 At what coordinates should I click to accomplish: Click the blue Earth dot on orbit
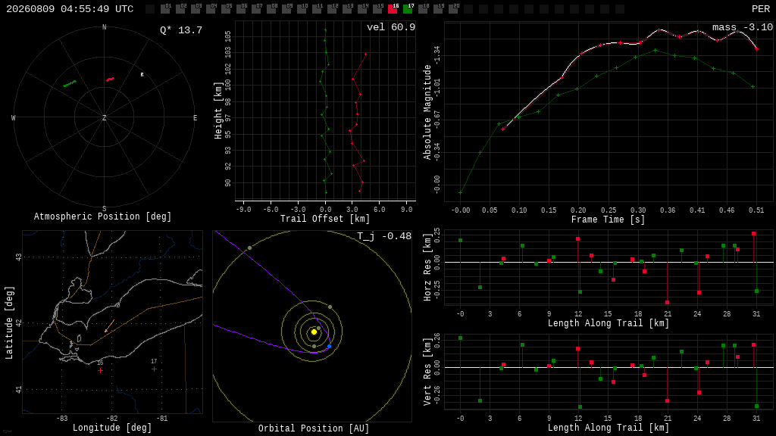pyautogui.click(x=329, y=346)
